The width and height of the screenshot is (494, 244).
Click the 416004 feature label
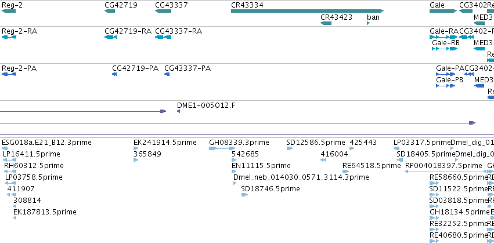[x=334, y=154]
